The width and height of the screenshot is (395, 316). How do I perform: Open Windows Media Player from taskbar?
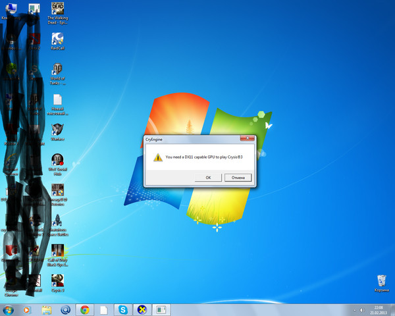click(27, 310)
